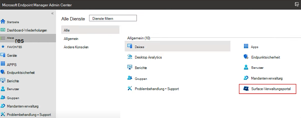Open the Mandantenverwaltung link in Allgemein list
Screen dimensions: 301x118
tap(267, 78)
